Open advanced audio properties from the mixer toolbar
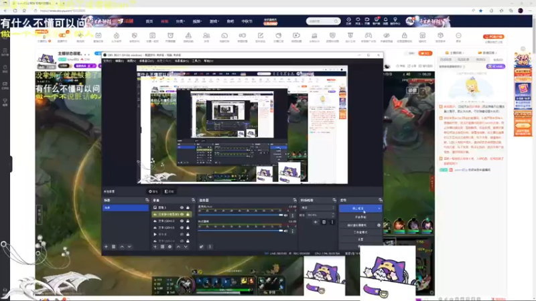Image resolution: width=536 pixels, height=301 pixels. (x=202, y=246)
